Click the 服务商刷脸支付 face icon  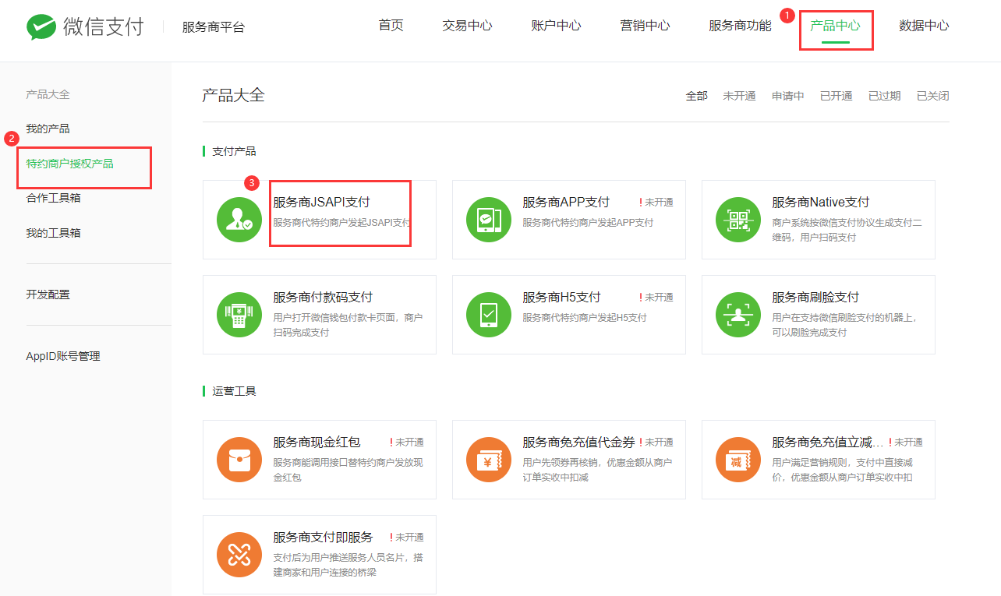tap(738, 315)
